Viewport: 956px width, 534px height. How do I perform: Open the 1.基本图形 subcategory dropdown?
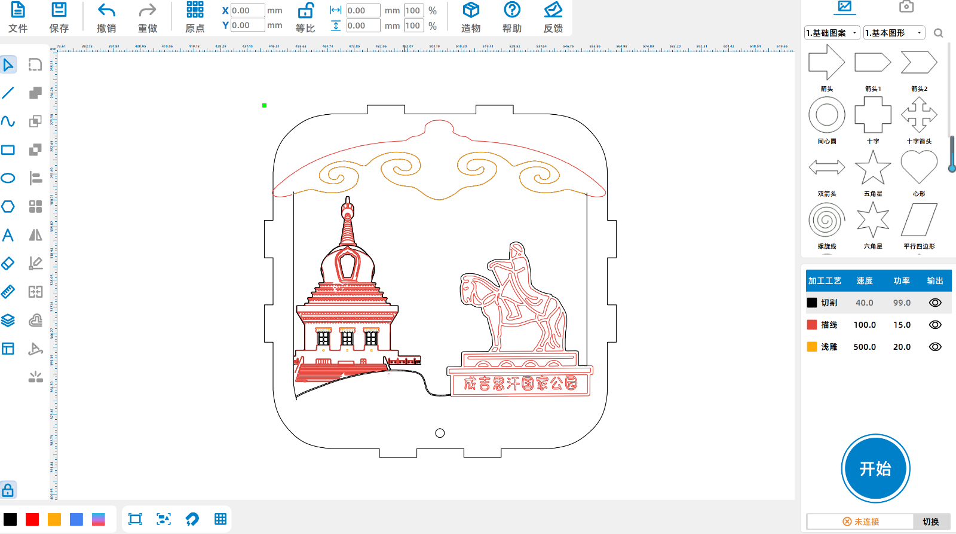coord(894,33)
